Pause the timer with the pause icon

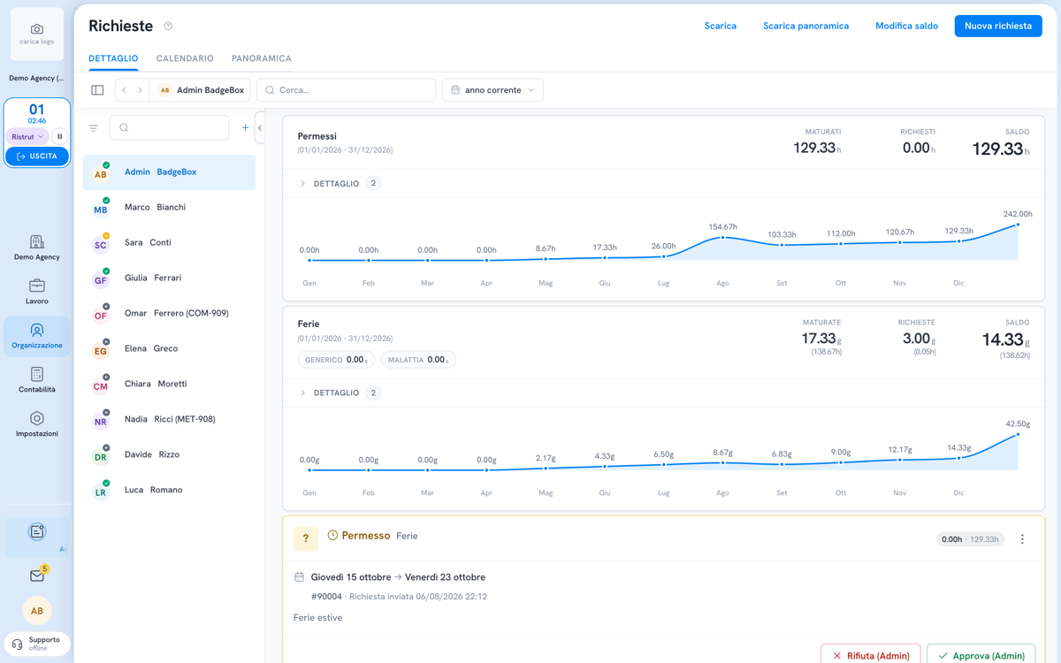(x=59, y=137)
